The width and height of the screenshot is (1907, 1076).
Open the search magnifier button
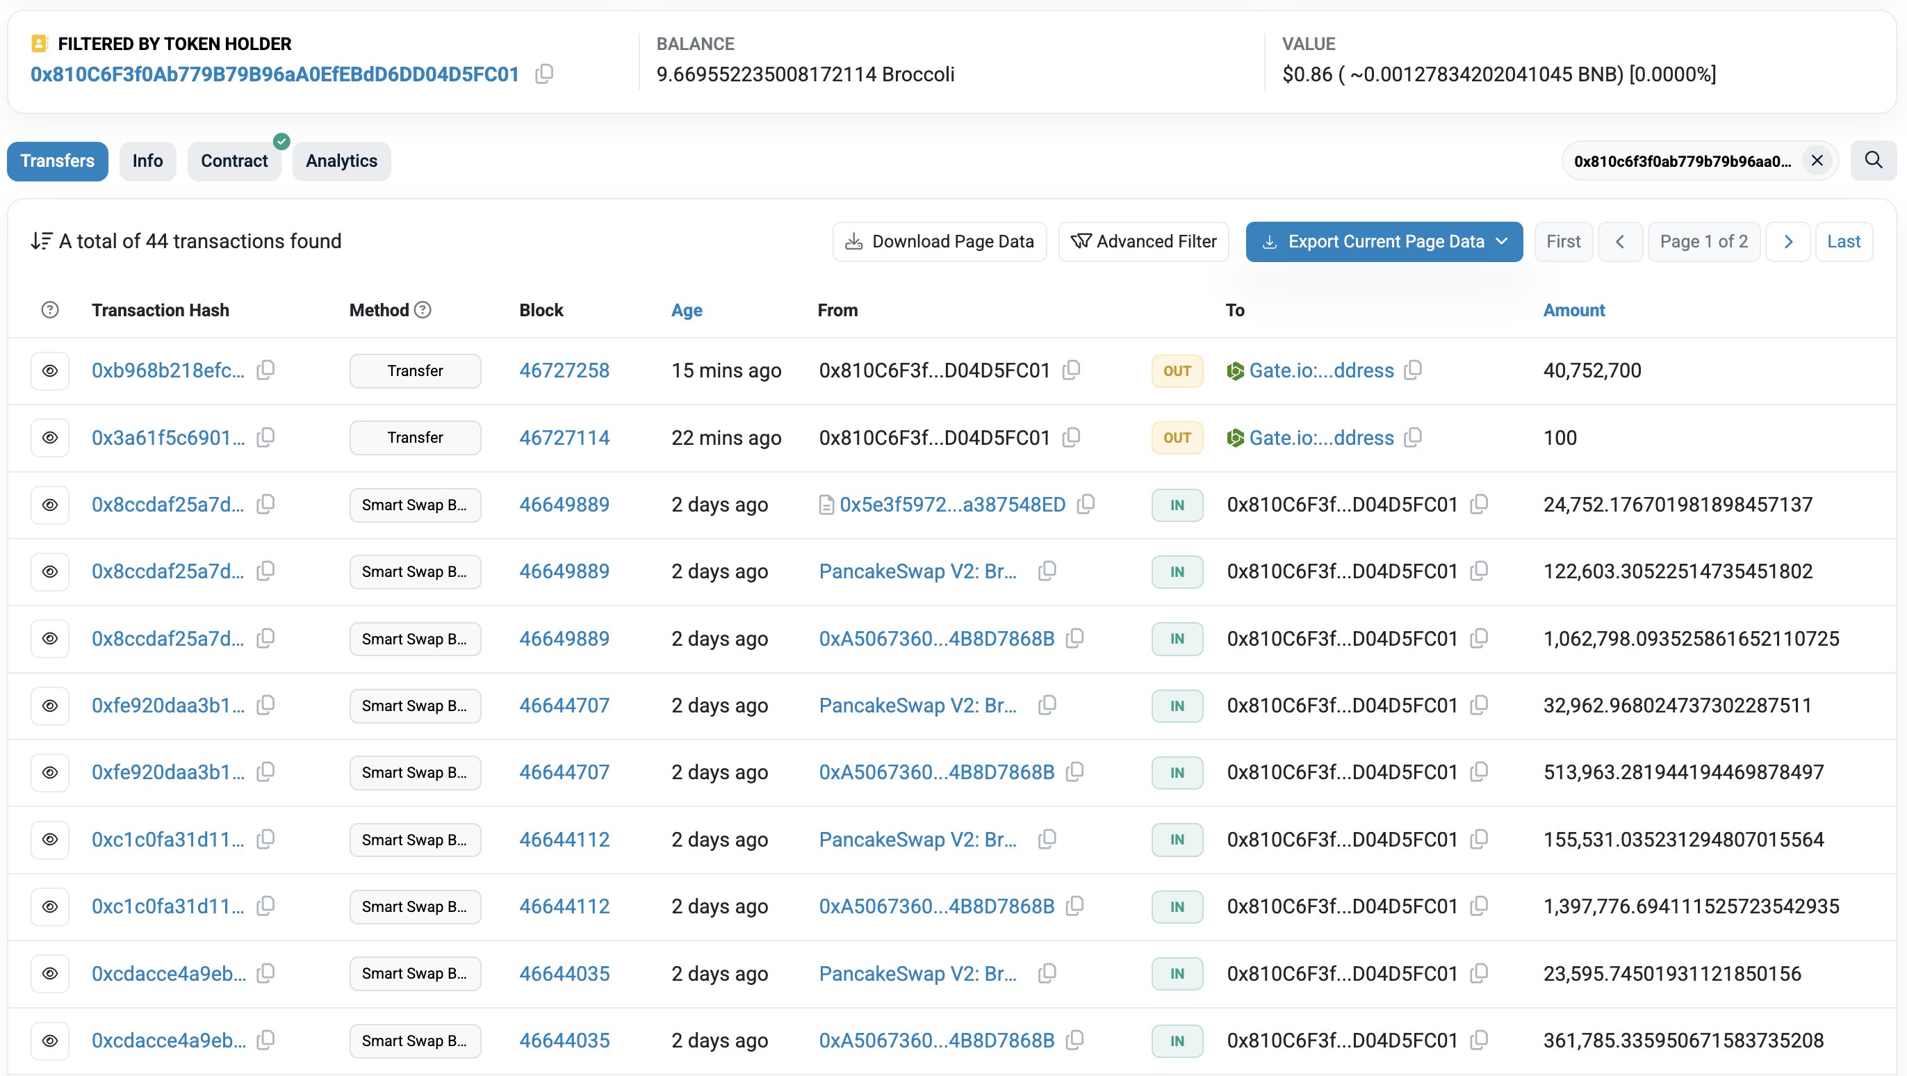coord(1874,161)
